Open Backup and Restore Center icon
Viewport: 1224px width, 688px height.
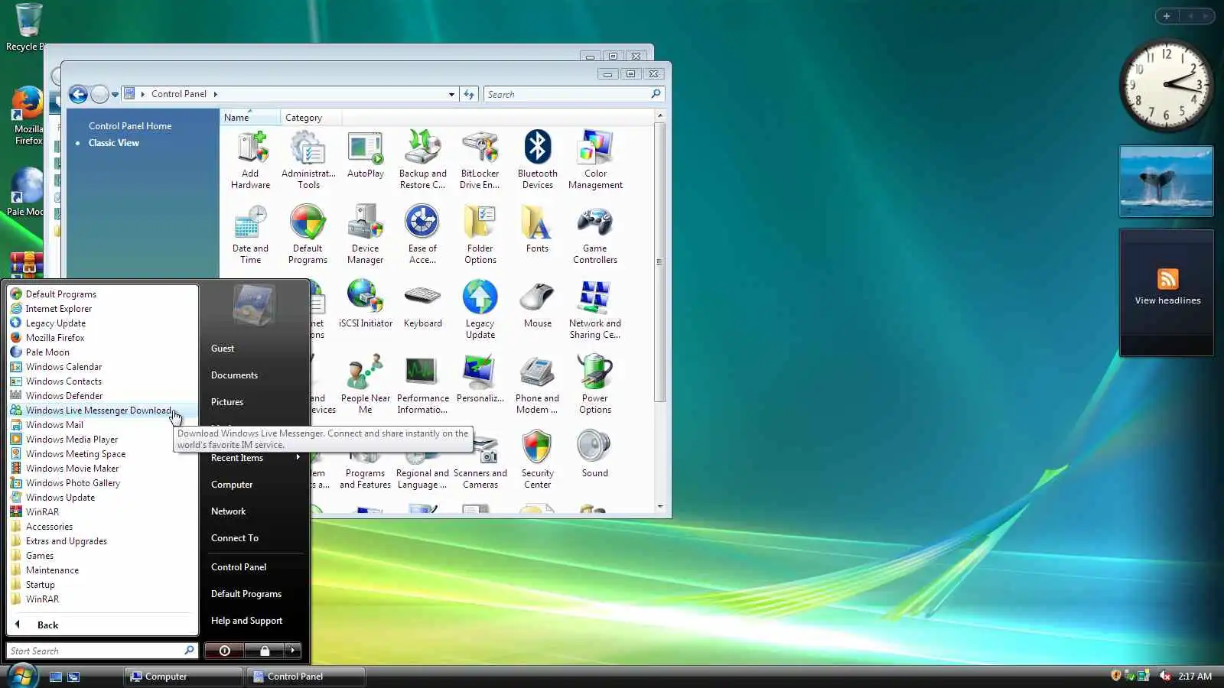coord(423,159)
